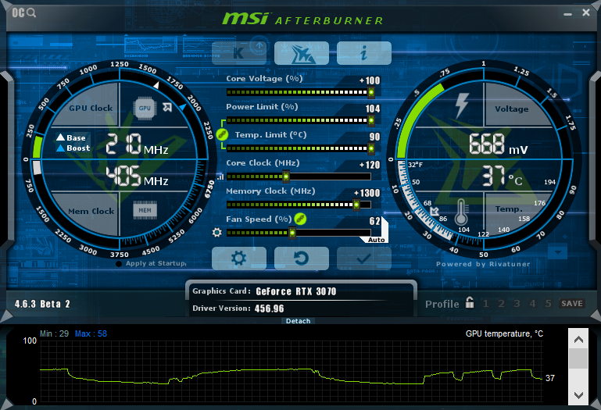Click the GeForce RTX 3070 graphics card name
The width and height of the screenshot is (601, 410).
coord(296,291)
